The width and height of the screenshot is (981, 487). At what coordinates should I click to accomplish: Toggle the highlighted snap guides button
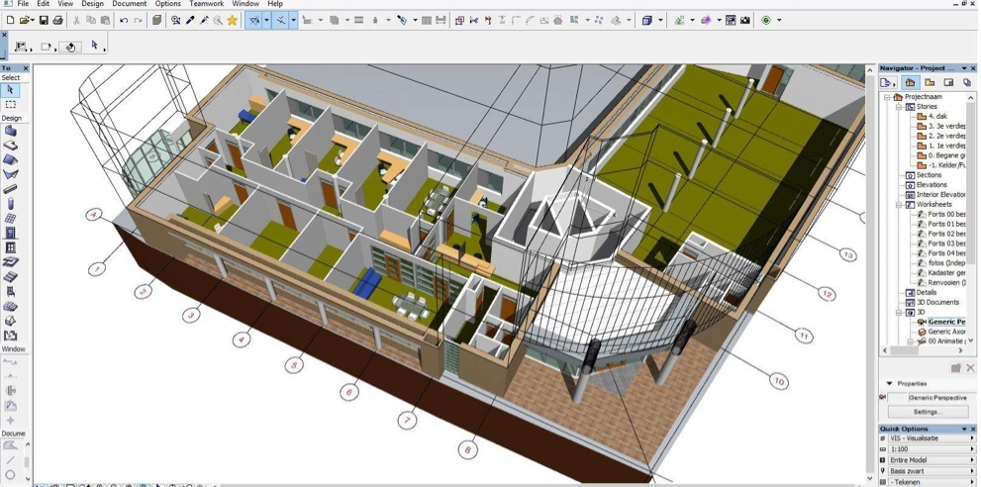click(x=254, y=20)
